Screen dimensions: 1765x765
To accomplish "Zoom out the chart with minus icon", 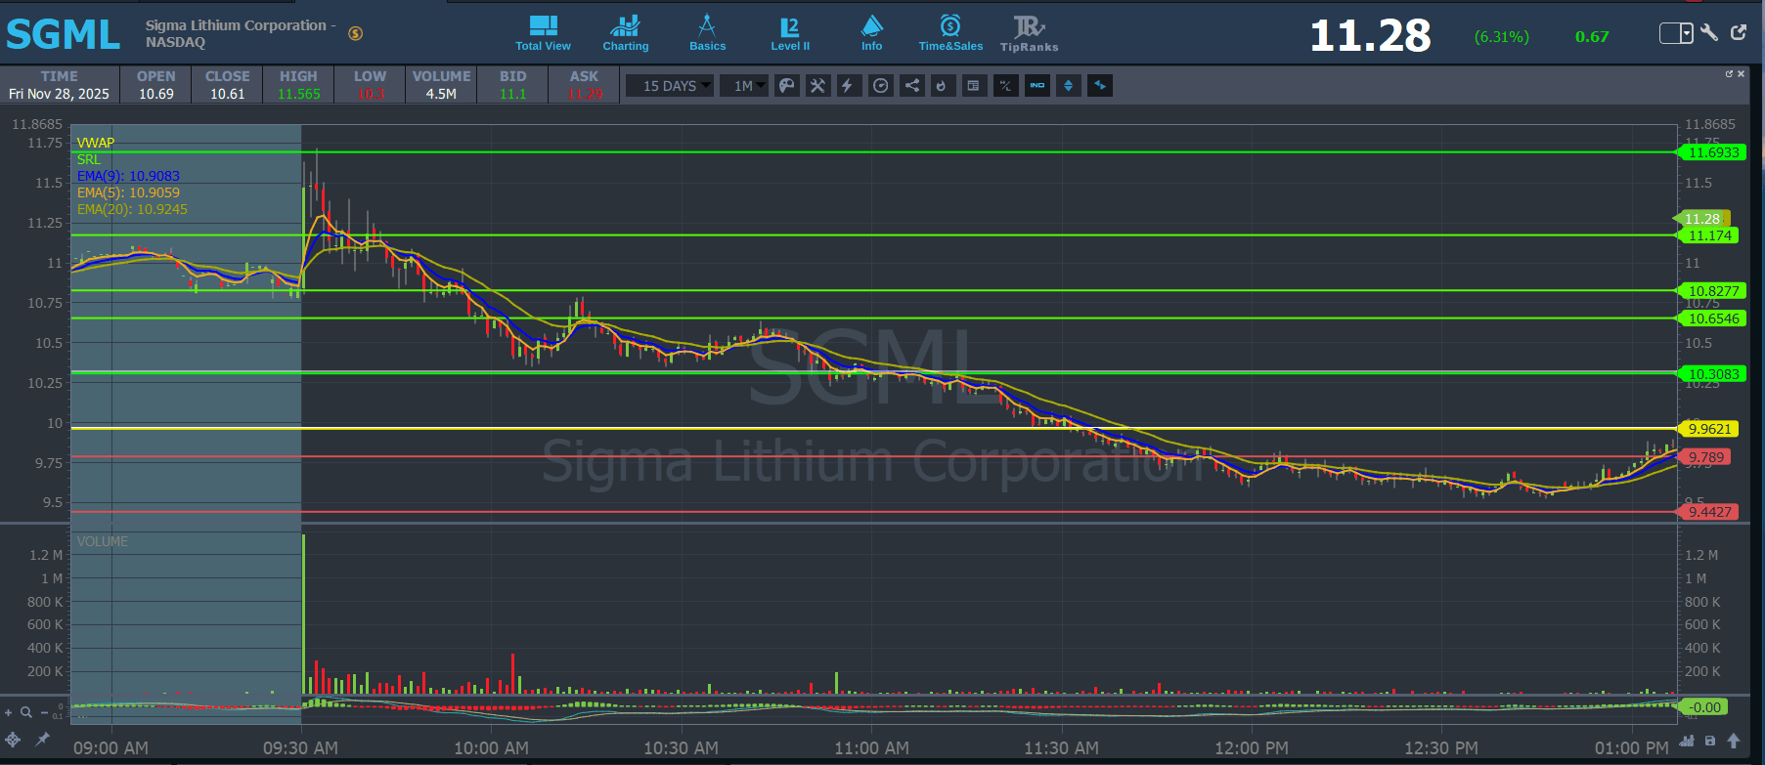I will 44,712.
